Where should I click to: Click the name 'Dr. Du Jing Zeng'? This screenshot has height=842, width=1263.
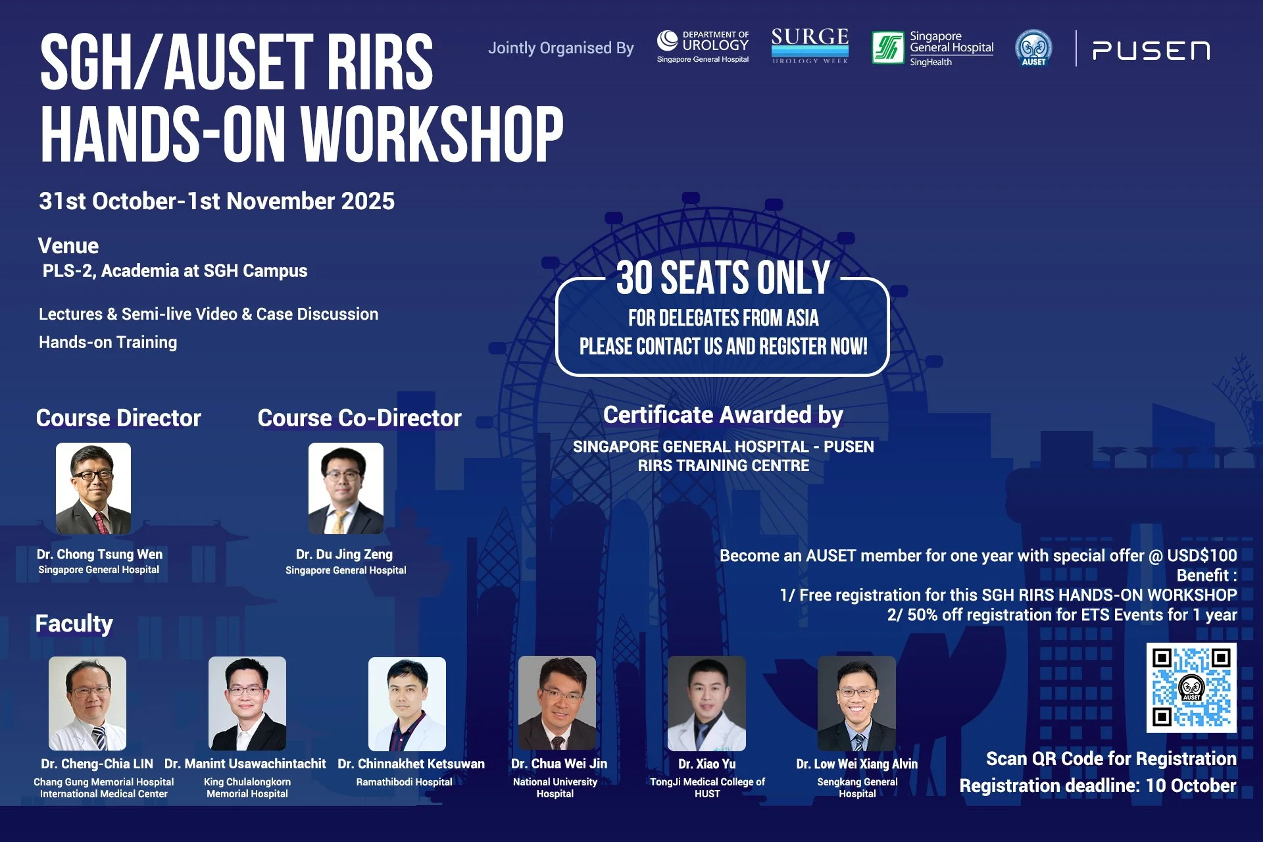click(345, 555)
